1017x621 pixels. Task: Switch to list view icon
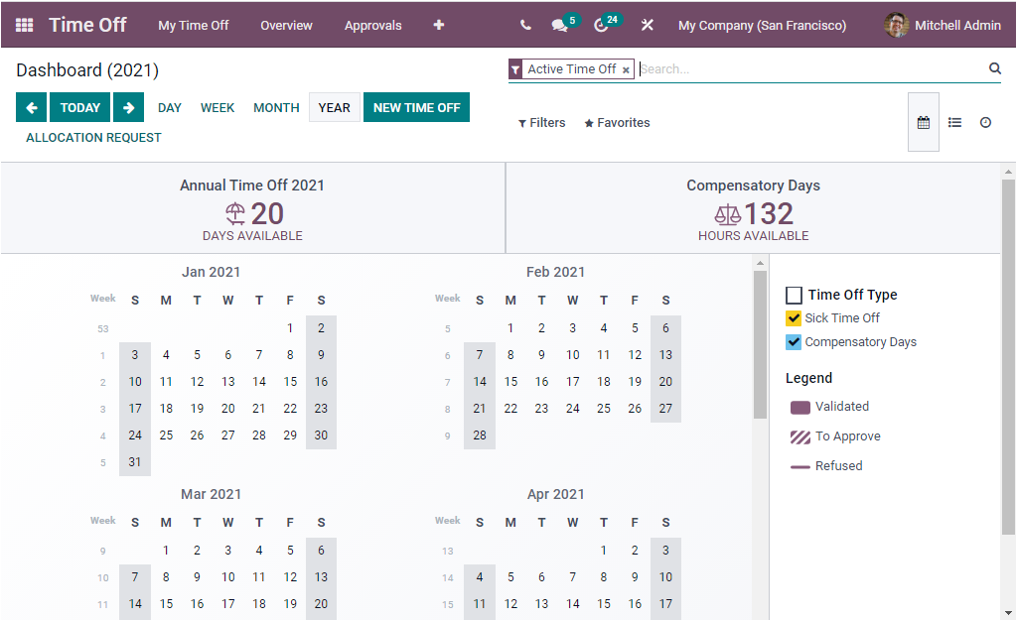(x=954, y=122)
